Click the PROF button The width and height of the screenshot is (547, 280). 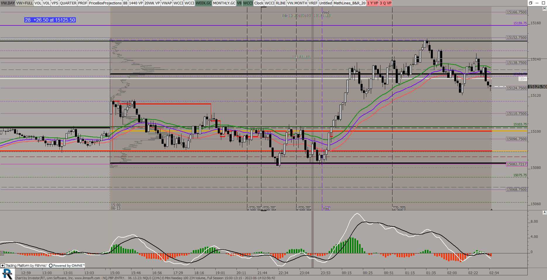(83, 3)
